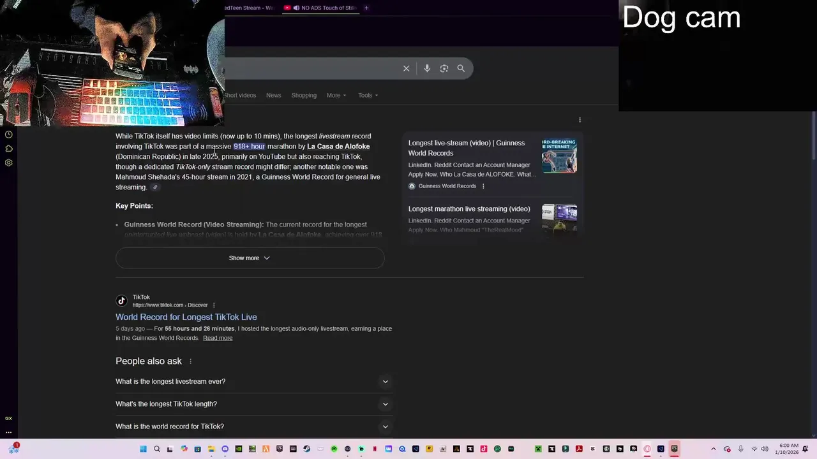Switch to Opera GX taskbar icon
This screenshot has height=459, width=817.
pyautogui.click(x=647, y=449)
